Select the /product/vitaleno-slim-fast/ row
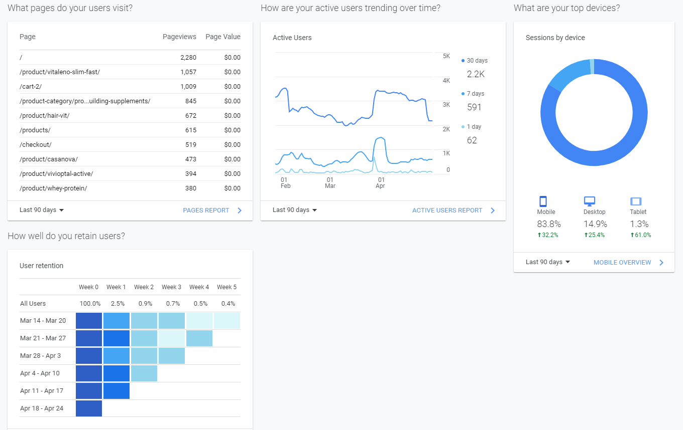The image size is (683, 430). click(130, 72)
